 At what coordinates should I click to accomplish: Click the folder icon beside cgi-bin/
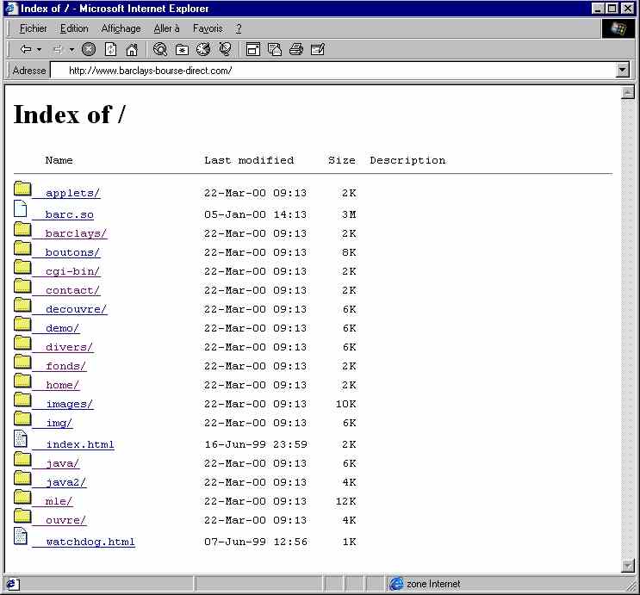22,267
